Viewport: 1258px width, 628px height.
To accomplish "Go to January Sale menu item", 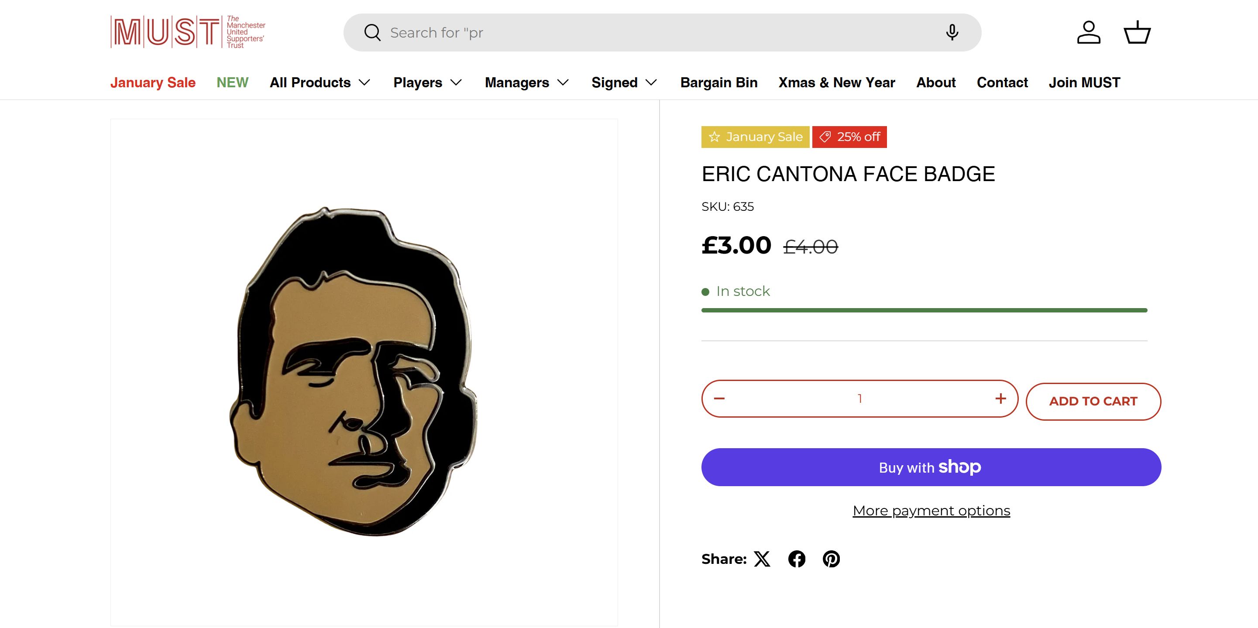I will pos(153,82).
